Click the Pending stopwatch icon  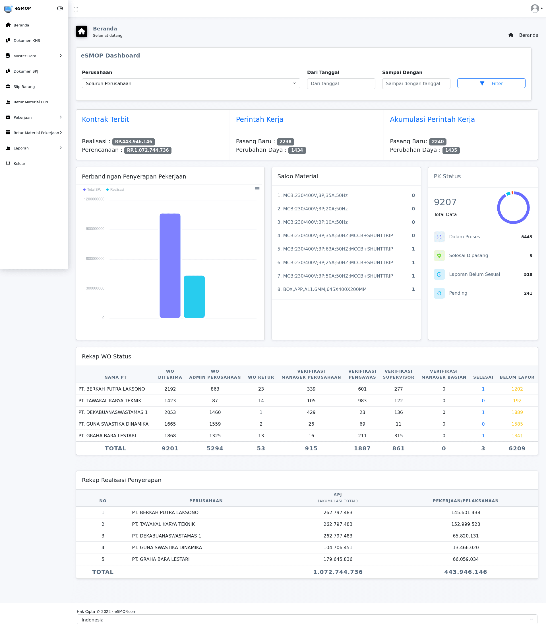pos(439,293)
